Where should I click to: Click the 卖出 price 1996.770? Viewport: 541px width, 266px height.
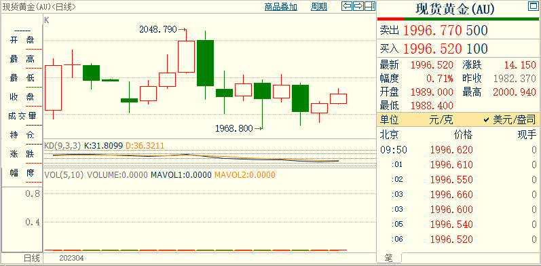click(x=432, y=31)
